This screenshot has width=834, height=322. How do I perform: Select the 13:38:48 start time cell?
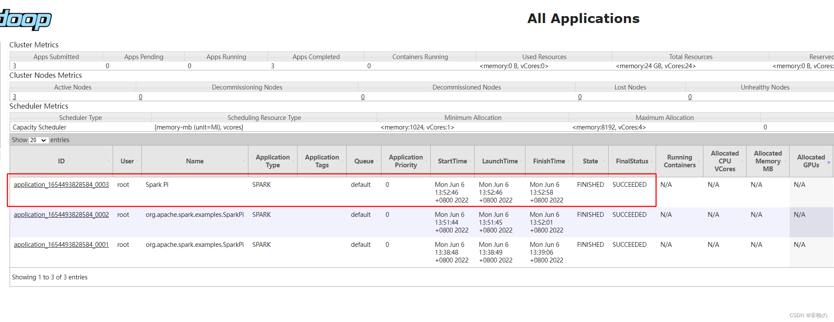[x=452, y=252]
